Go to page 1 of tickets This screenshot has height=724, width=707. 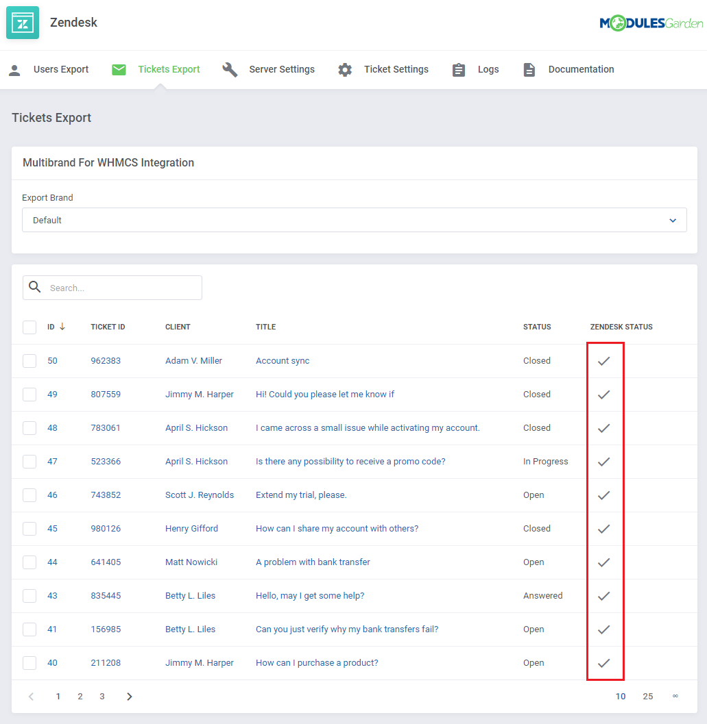coord(58,697)
